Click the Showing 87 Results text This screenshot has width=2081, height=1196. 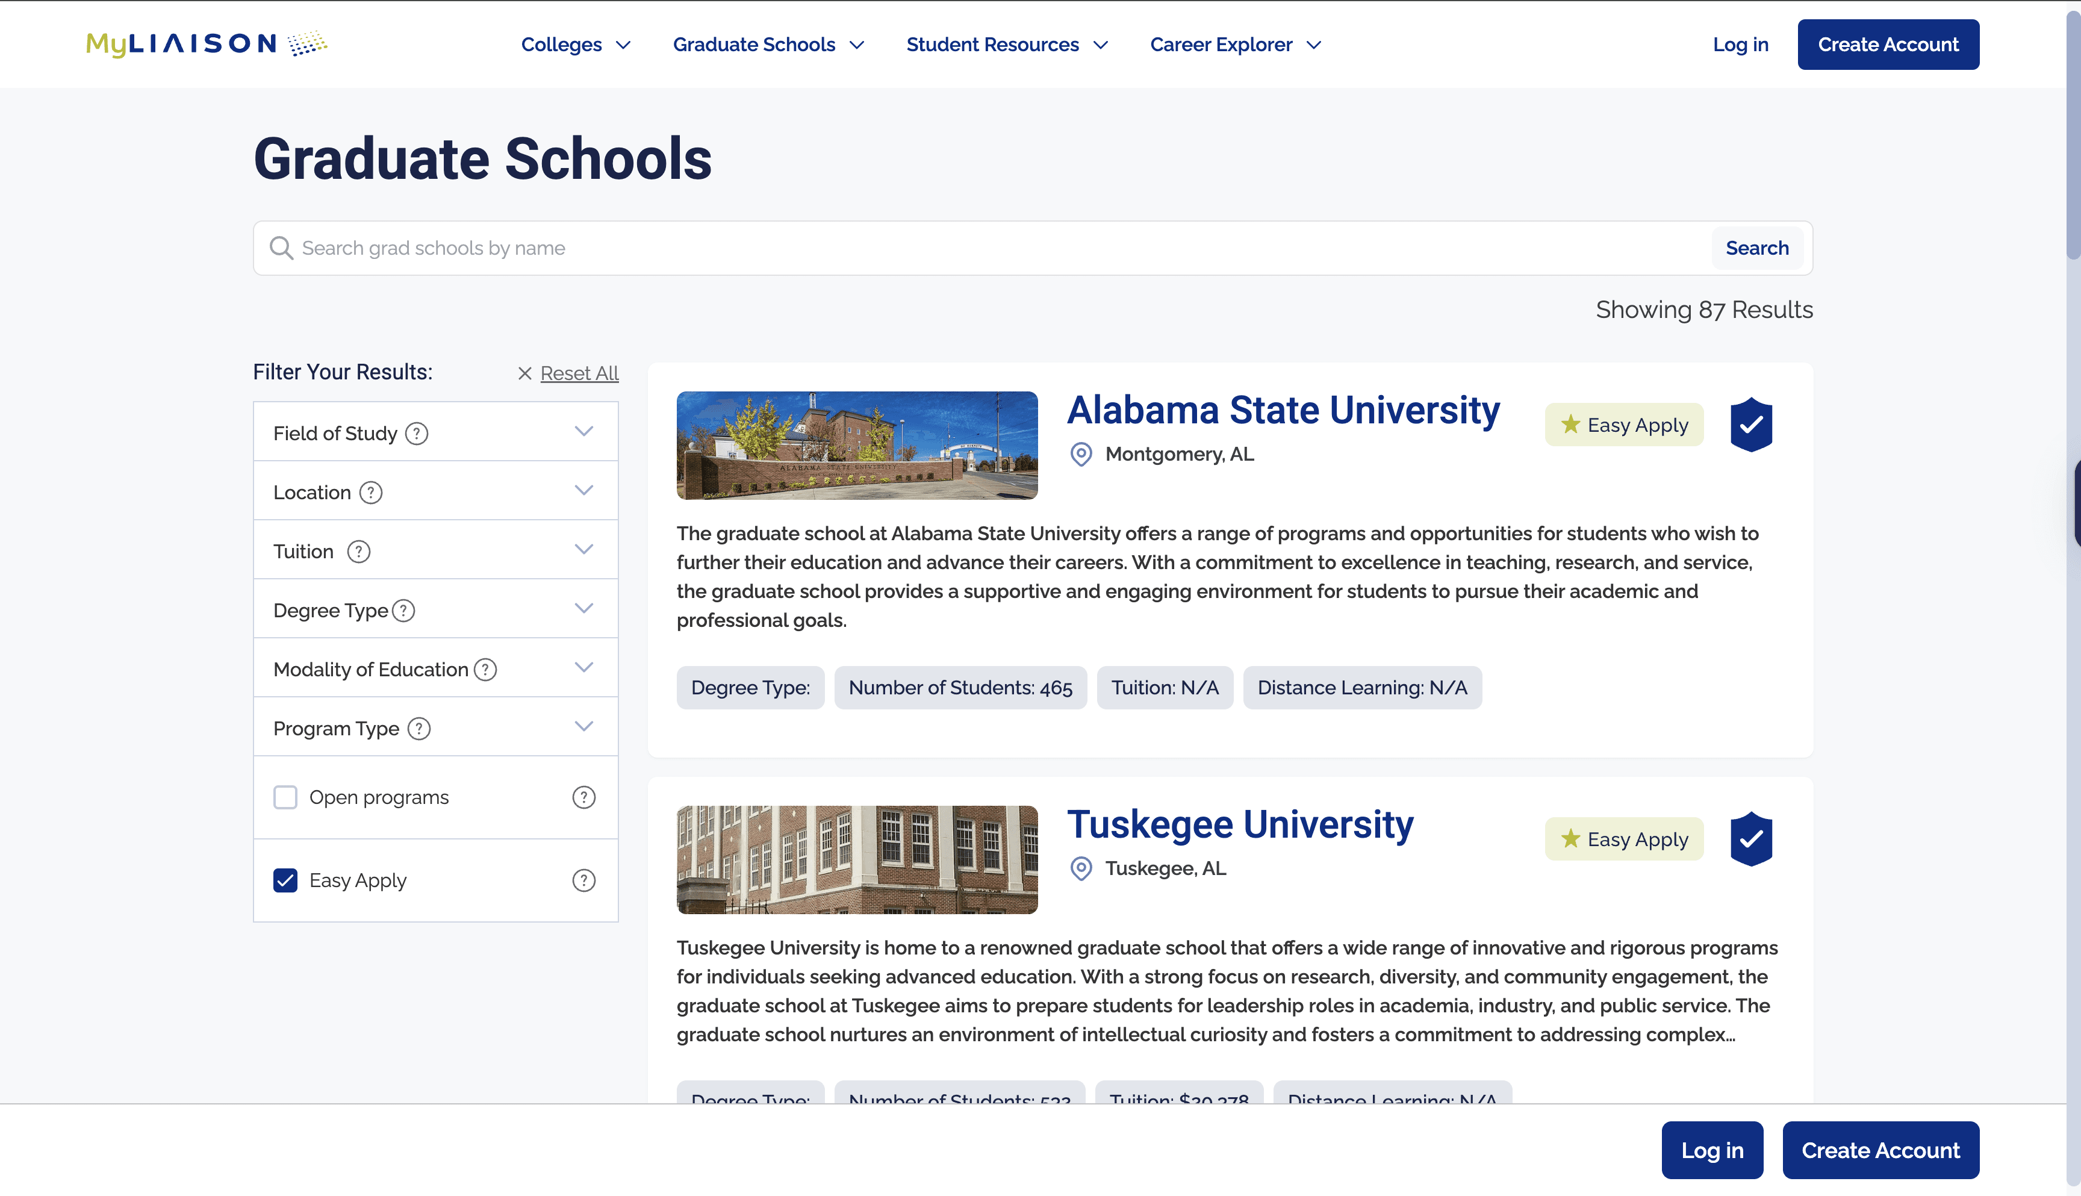pos(1704,310)
